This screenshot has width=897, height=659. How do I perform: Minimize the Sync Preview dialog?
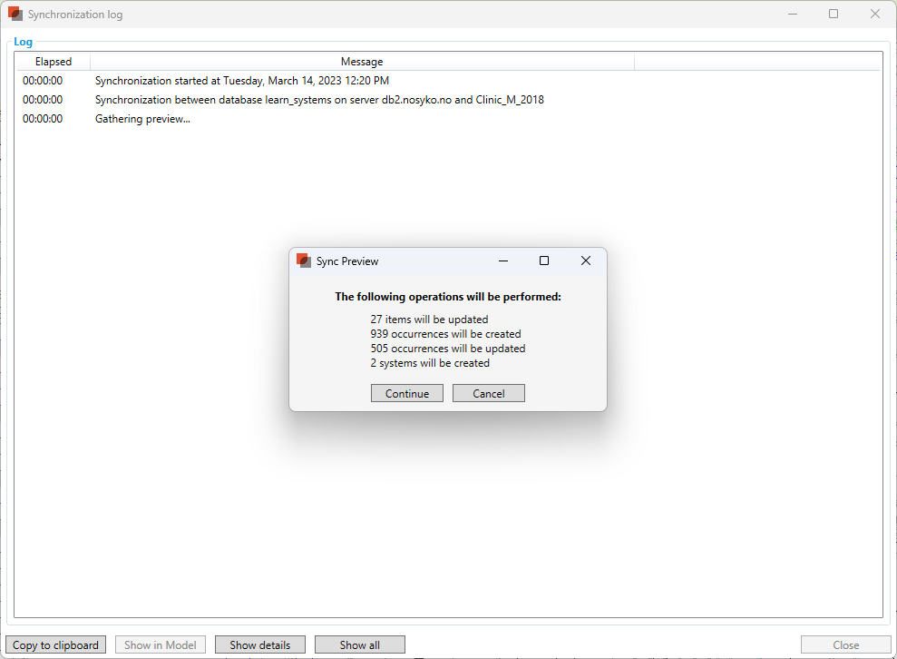(x=503, y=261)
